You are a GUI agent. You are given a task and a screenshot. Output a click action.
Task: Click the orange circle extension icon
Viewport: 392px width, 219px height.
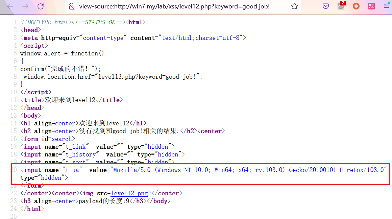(x=356, y=6)
